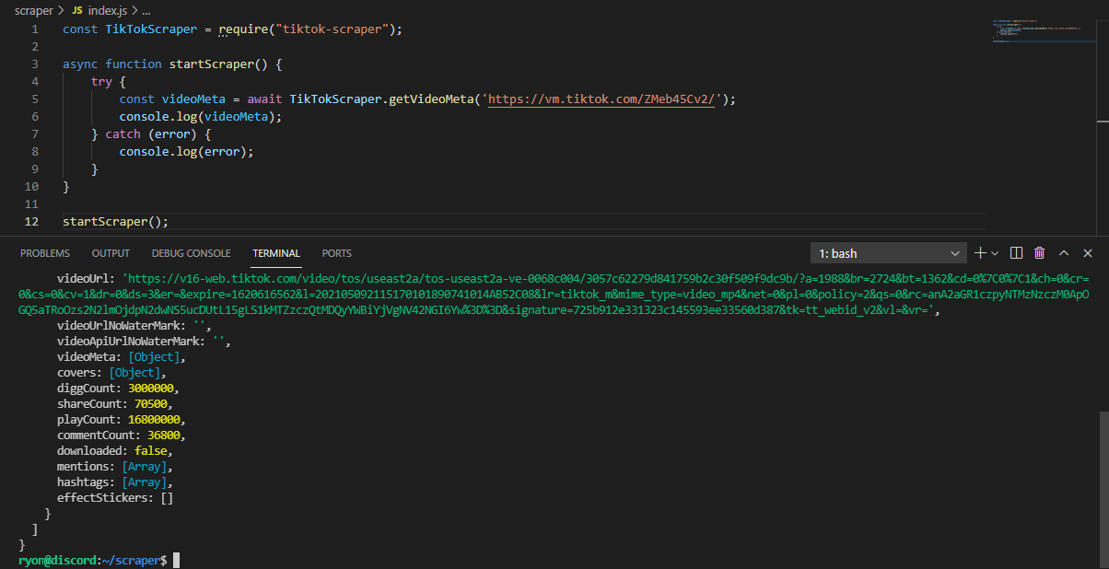Open the DEBUG CONSOLE tab
Viewport: 1109px width, 569px height.
[x=191, y=252]
